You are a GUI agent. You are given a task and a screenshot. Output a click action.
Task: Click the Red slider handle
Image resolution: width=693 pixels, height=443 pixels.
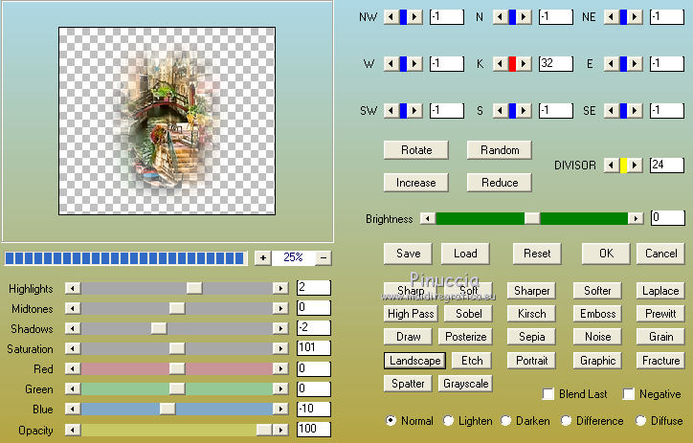coord(177,368)
